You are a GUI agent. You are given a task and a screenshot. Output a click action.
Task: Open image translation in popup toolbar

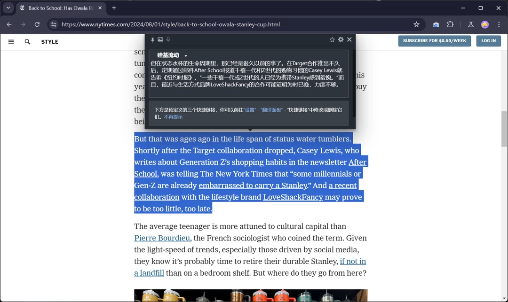[x=160, y=39]
